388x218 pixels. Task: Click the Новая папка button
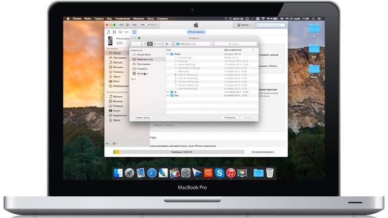tap(142, 117)
